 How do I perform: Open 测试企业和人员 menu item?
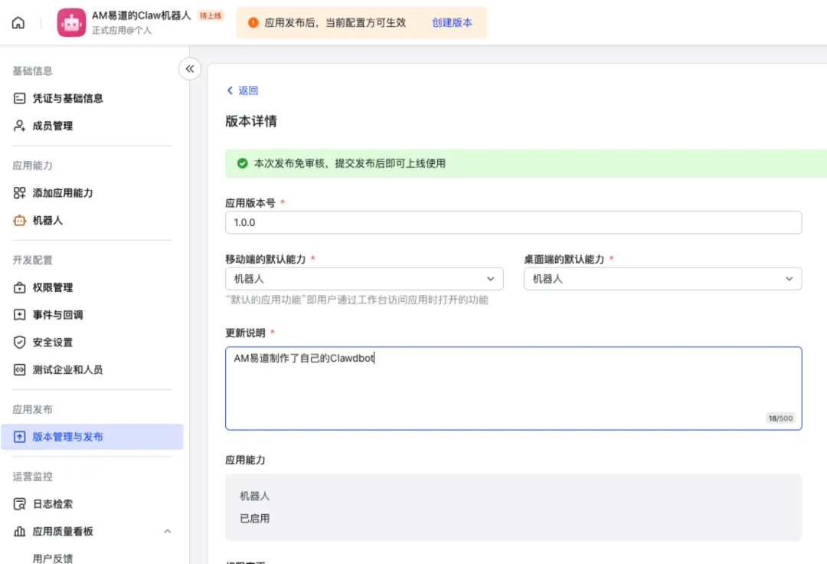pyautogui.click(x=67, y=370)
